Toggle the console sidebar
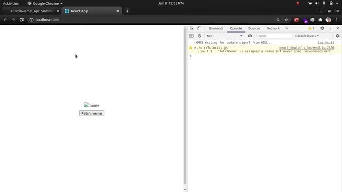Image resolution: width=342 pixels, height=192 pixels. [191, 36]
